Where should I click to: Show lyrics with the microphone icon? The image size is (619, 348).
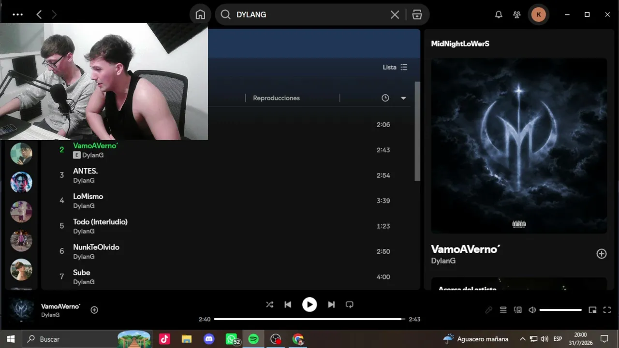point(488,310)
